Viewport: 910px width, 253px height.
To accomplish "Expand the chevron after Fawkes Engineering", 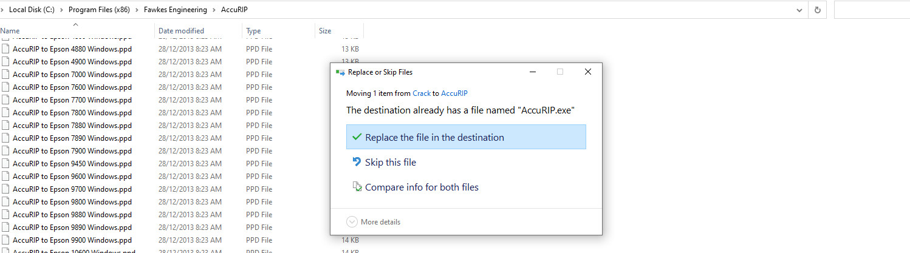I will (214, 10).
